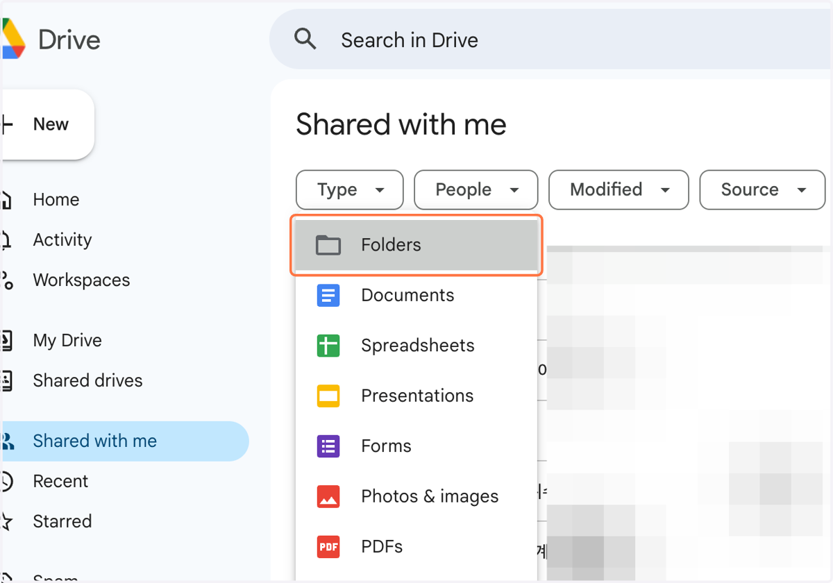Open the Modified filter dropdown
This screenshot has width=833, height=583.
click(619, 189)
